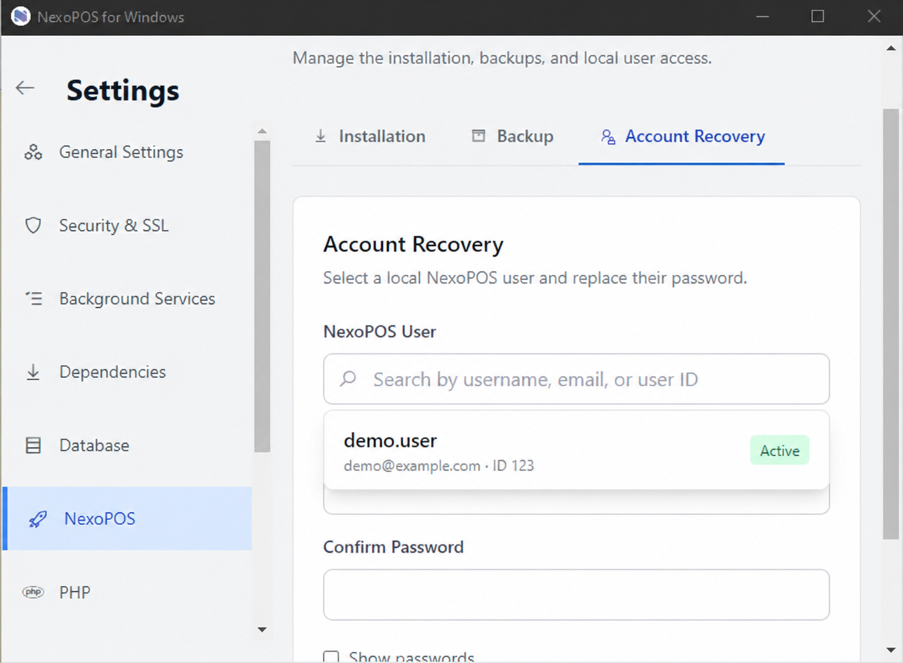The image size is (903, 663).
Task: Click the Backup tab archive icon
Action: (478, 136)
